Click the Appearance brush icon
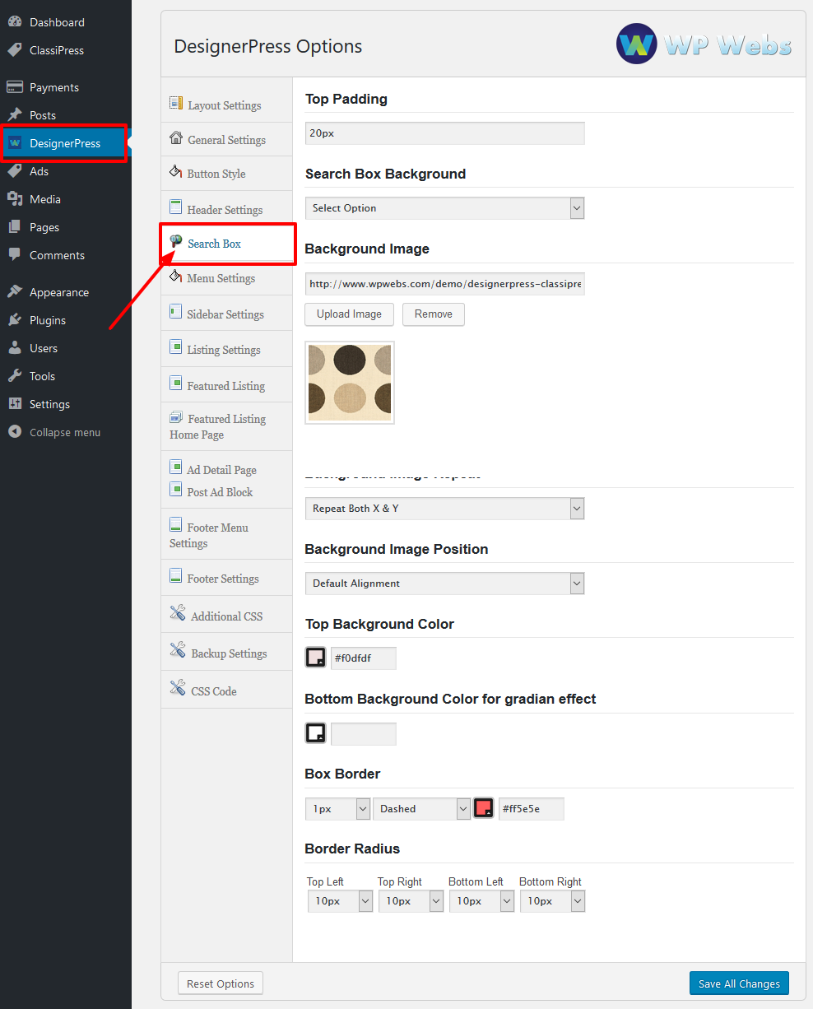Screen dimensions: 813x1009 click(15, 292)
